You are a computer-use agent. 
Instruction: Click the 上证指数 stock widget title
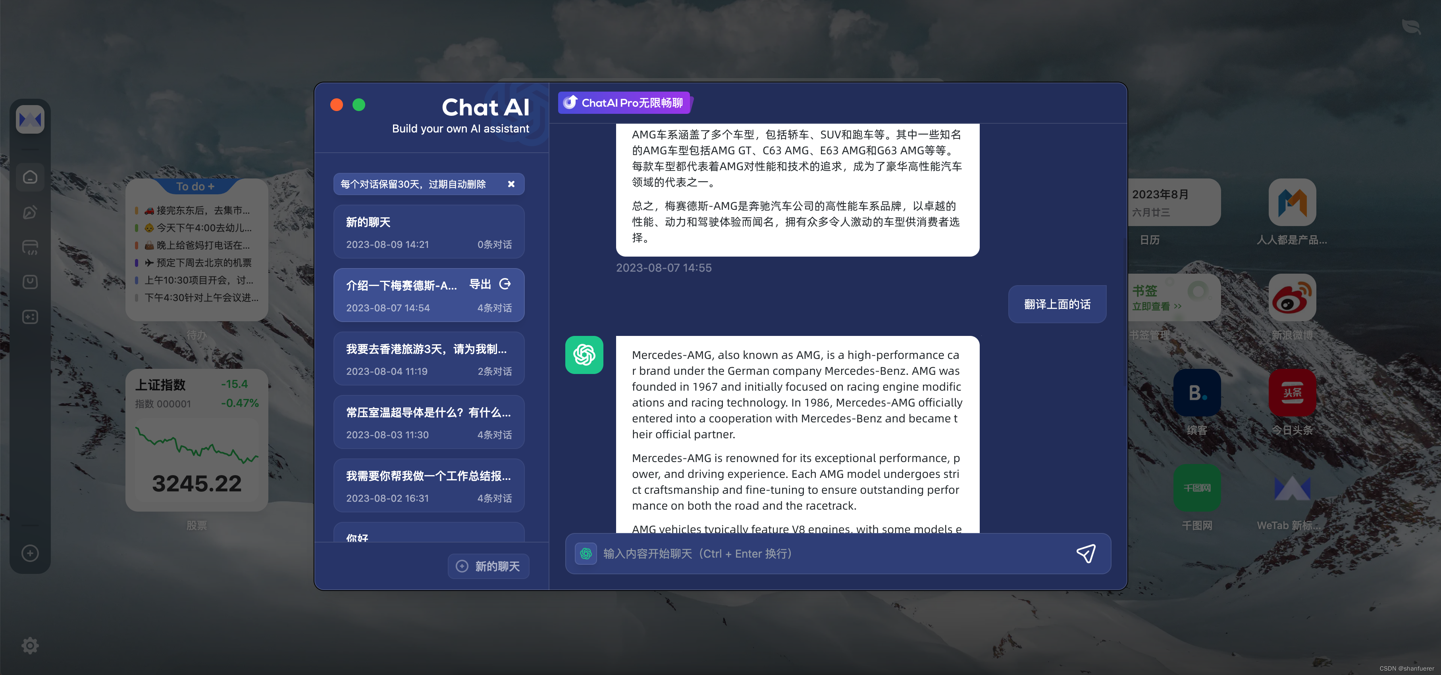(160, 384)
